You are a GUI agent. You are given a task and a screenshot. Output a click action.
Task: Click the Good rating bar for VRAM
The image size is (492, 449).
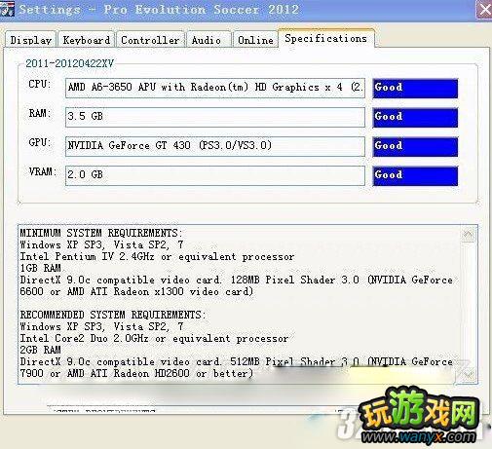(415, 175)
